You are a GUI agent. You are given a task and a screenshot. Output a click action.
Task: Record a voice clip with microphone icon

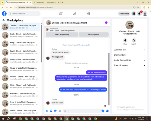(47, 111)
